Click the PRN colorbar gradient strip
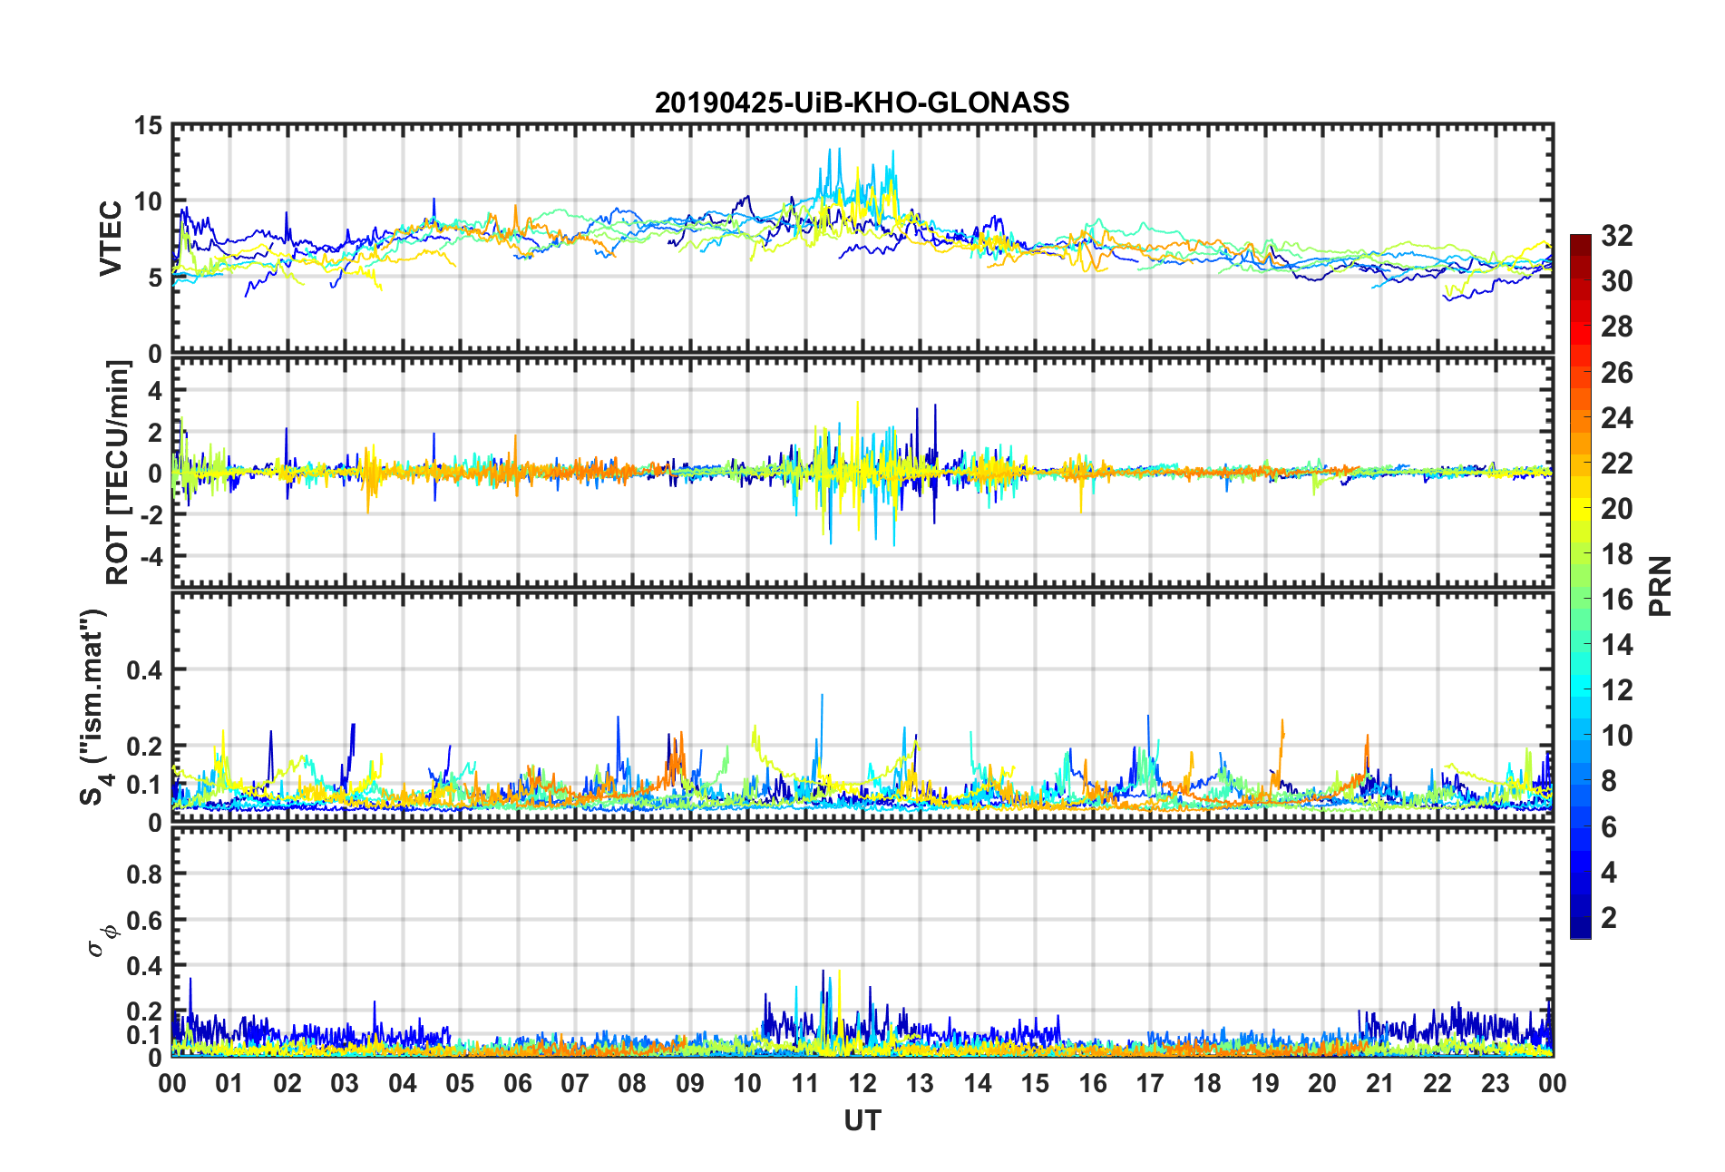Screen dimensions: 1725x1172 coord(1580,586)
